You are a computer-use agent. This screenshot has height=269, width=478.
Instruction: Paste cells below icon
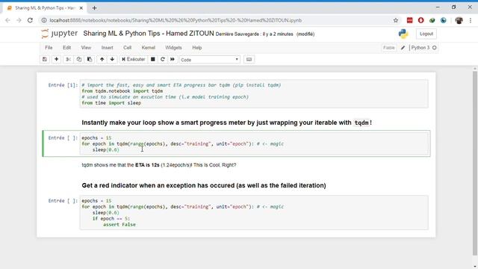tap(90, 60)
